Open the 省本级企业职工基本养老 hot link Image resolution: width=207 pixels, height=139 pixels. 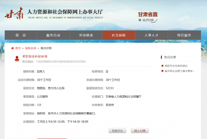click(180, 71)
